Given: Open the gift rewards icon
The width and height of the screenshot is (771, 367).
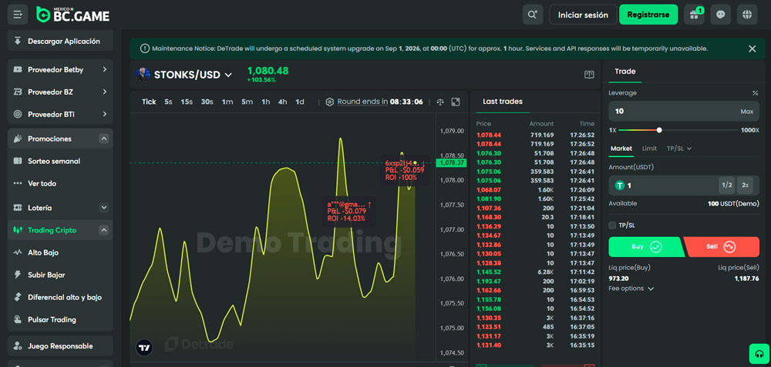Looking at the screenshot, I should (x=695, y=15).
